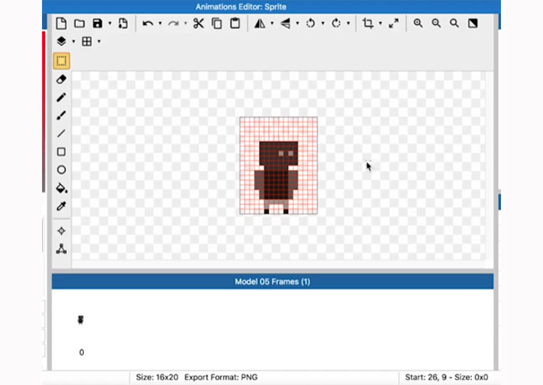
Task: Click the frame index label 0
Action: point(81,352)
